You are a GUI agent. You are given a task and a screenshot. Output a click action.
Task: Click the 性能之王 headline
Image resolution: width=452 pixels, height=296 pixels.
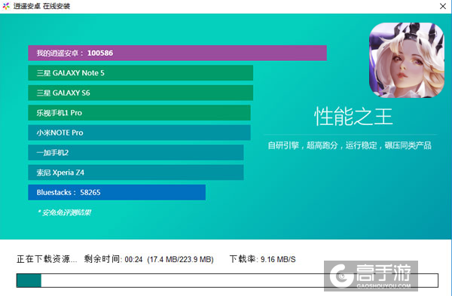click(x=353, y=117)
